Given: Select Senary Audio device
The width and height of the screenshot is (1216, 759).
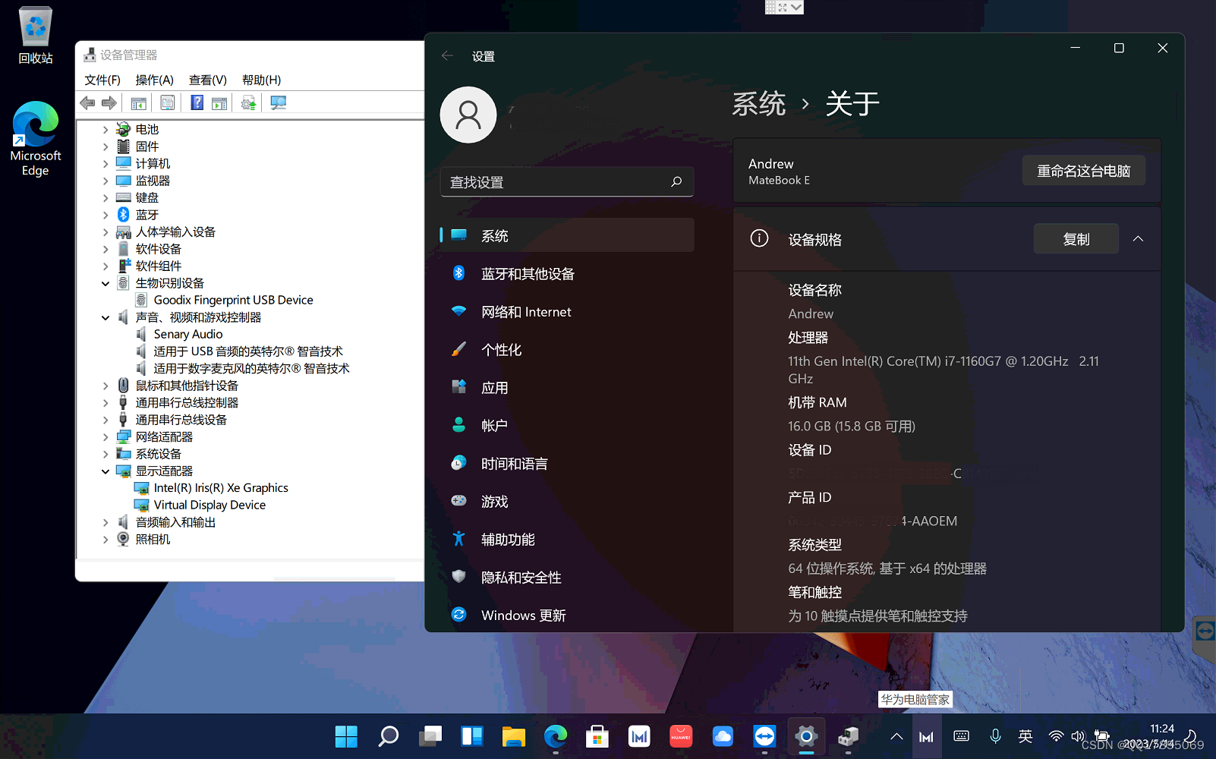Looking at the screenshot, I should (187, 334).
